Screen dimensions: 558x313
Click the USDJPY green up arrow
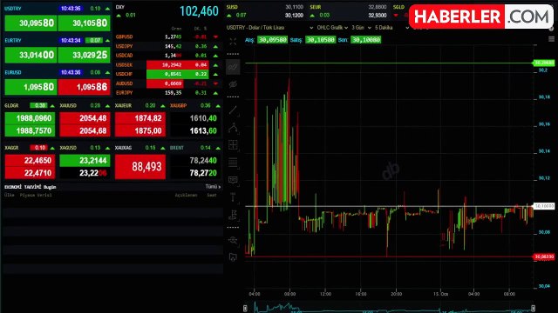coord(215,46)
